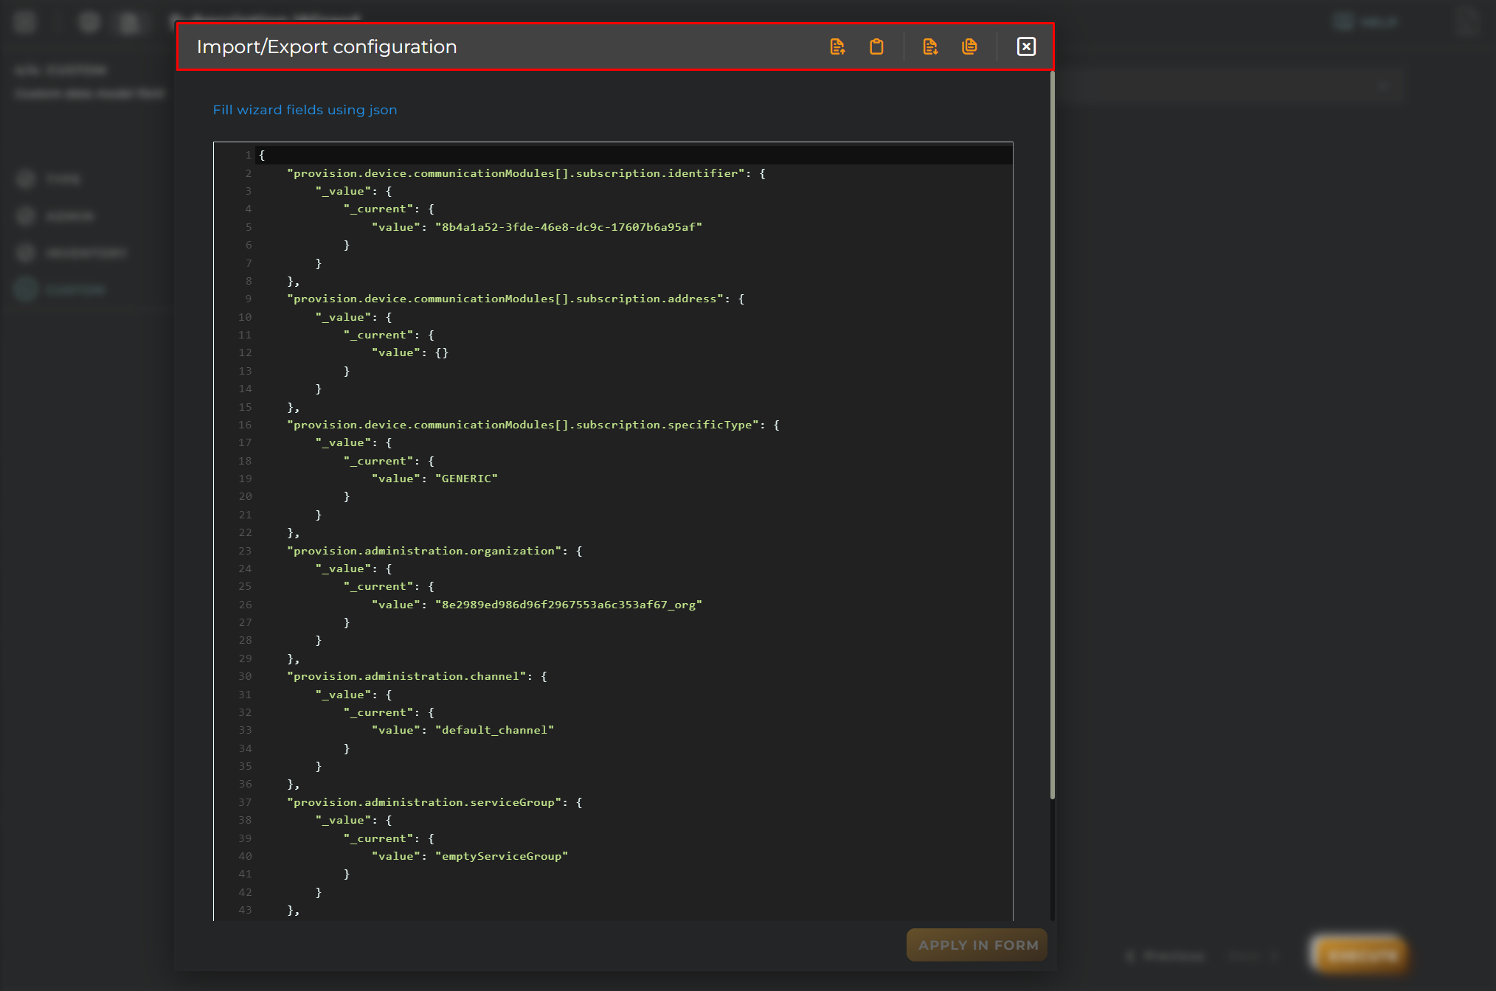1496x991 pixels.
Task: Paste configuration from clipboard icon
Action: pos(876,46)
